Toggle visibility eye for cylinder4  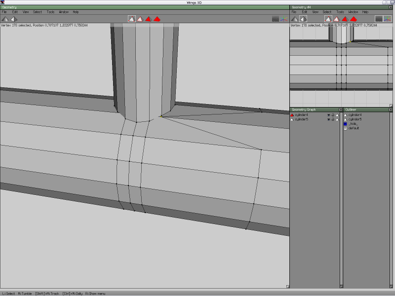(328, 114)
